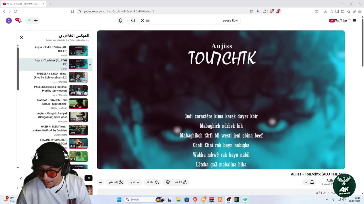The width and height of the screenshot is (364, 204).
Task: Open Brave downloads panel
Action: click(326, 11)
